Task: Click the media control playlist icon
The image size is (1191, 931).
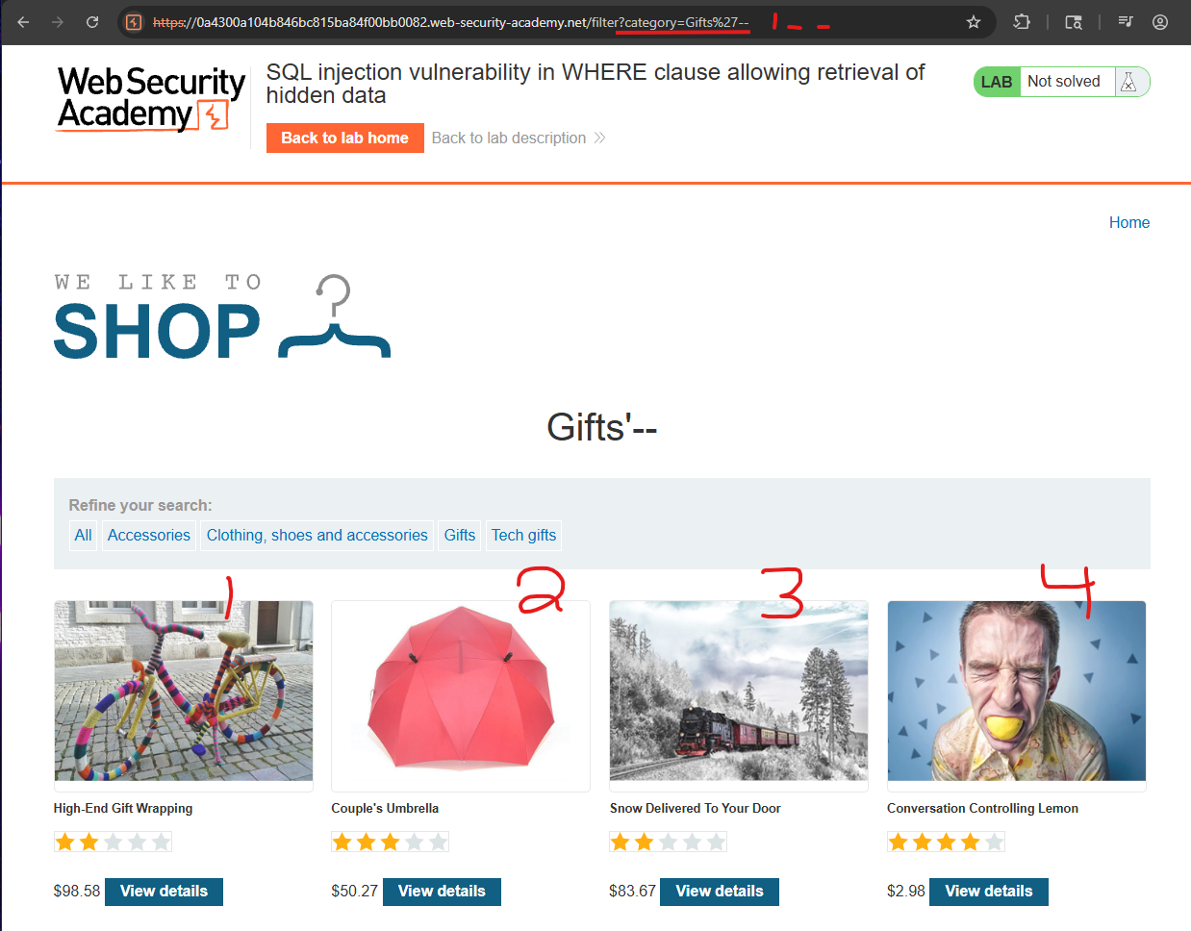Action: (x=1126, y=22)
